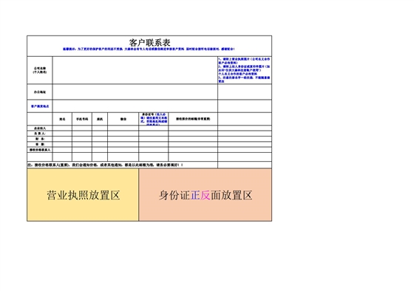Click the 接收报价的邮箱 column header
The image size is (414, 291).
coord(193,119)
